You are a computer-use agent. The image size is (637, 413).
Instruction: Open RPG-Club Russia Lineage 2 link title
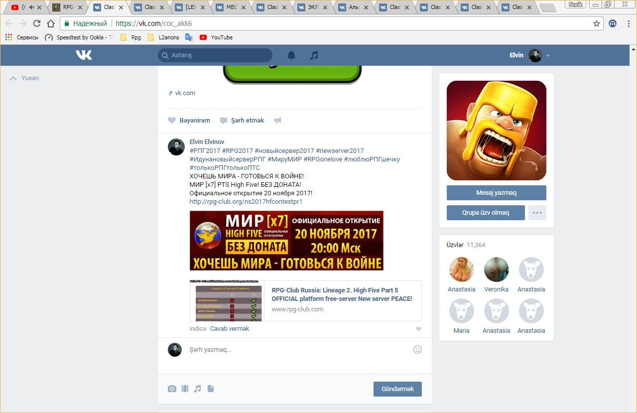tap(342, 294)
